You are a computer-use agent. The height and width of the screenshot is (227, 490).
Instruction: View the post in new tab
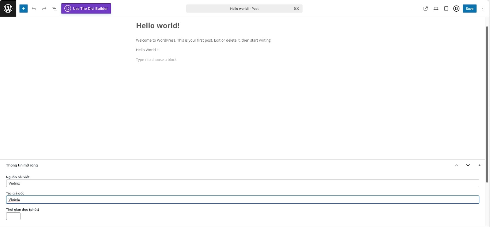[425, 9]
